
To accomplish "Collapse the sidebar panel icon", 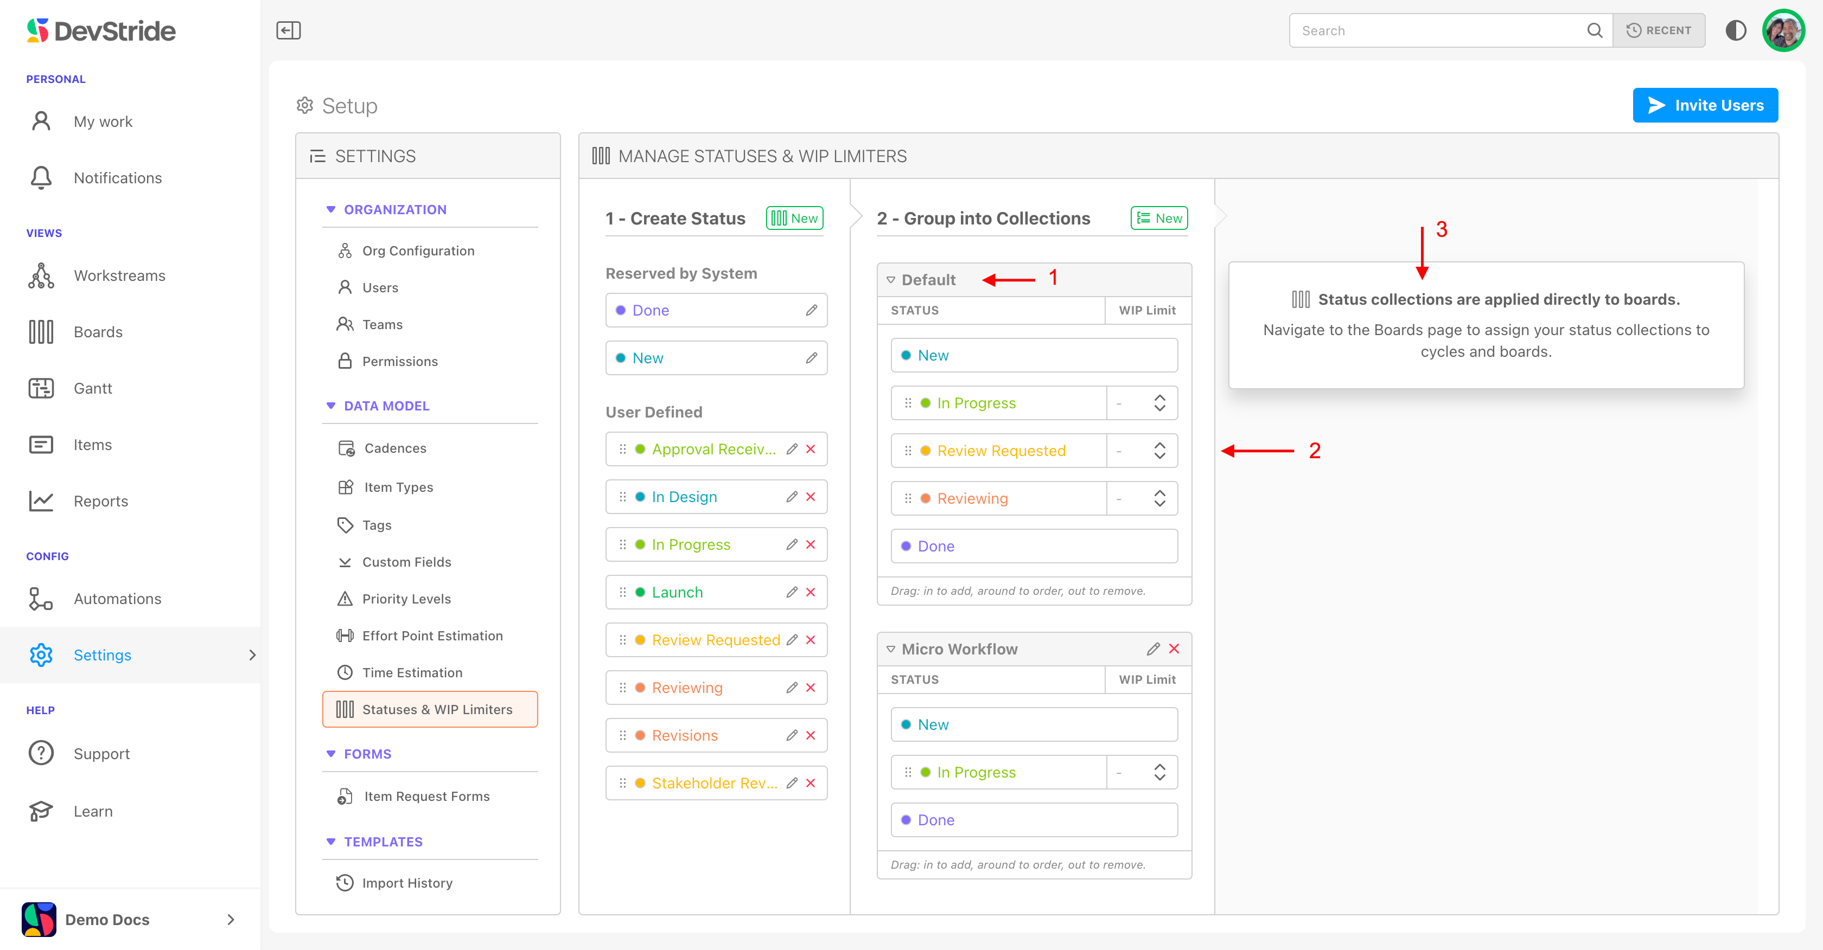I will tap(288, 30).
